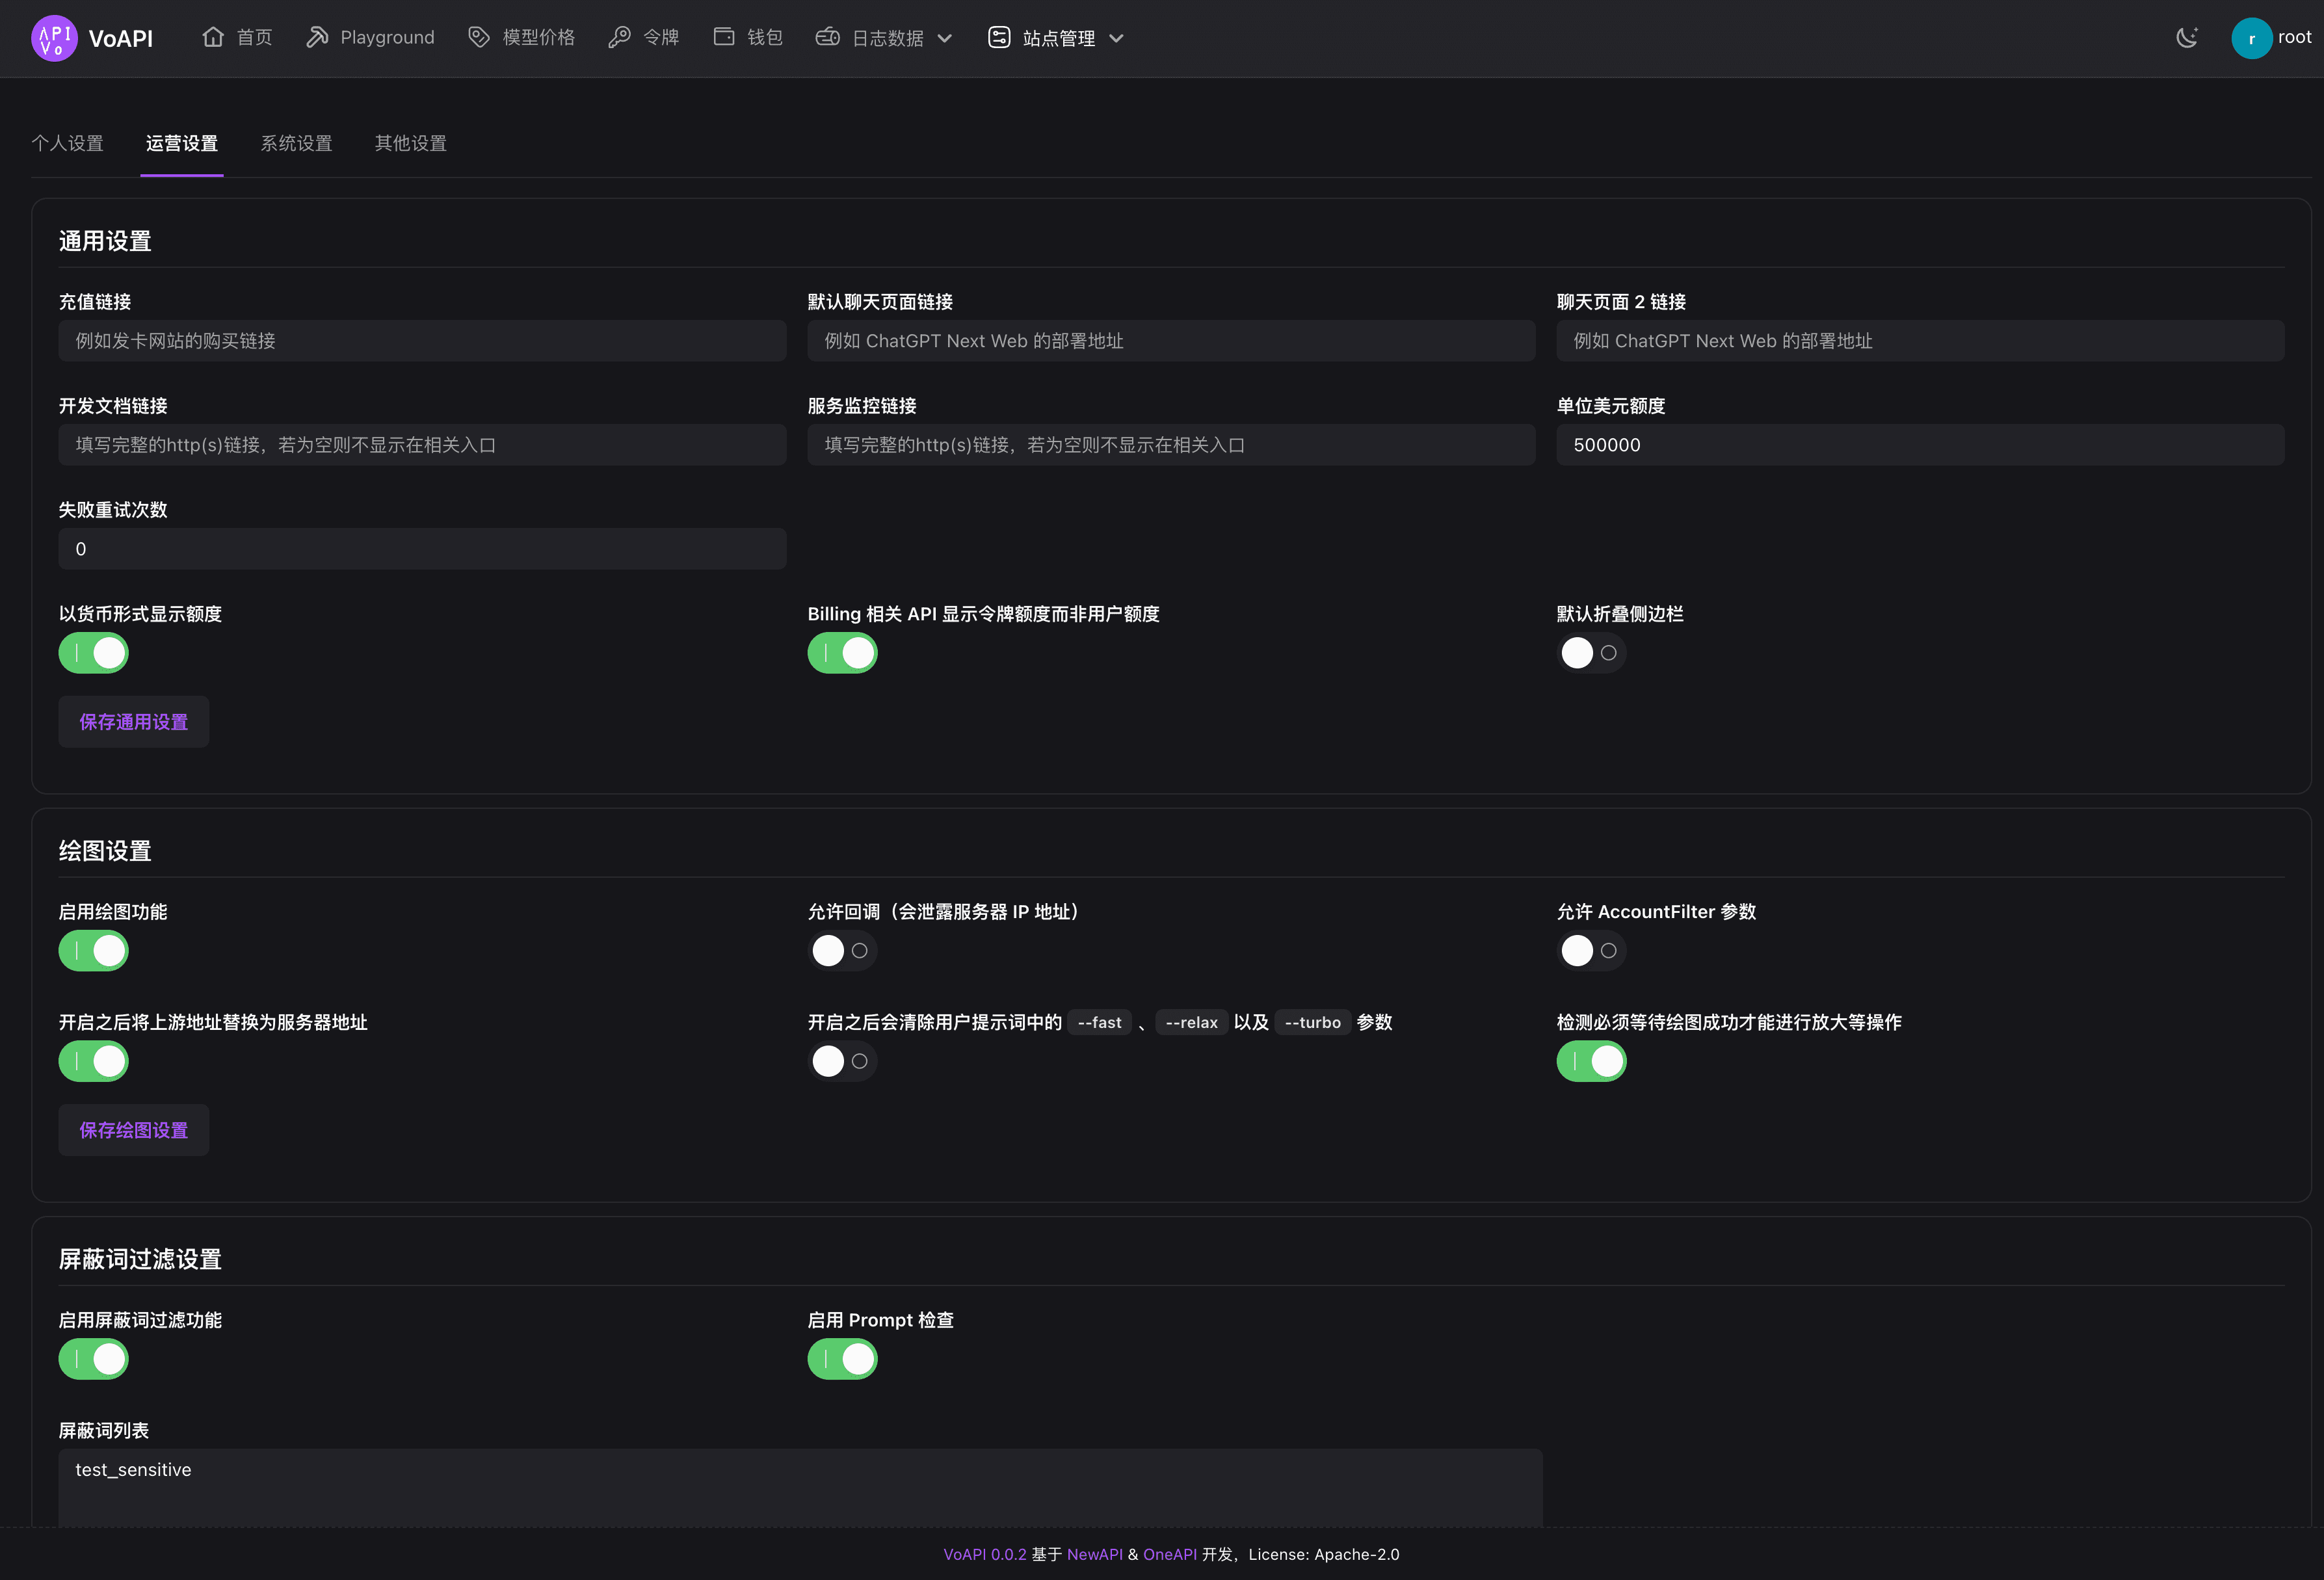Open the 模型价格 menu item
This screenshot has width=2324, height=1580.
522,37
